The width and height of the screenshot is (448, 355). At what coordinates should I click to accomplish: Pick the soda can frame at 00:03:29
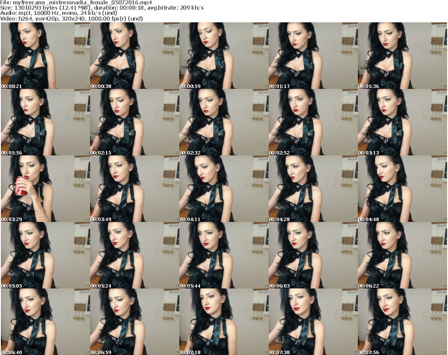click(x=45, y=189)
